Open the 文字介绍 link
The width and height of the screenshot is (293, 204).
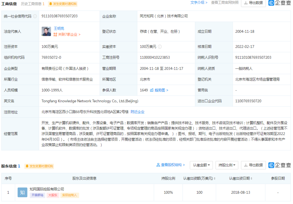[x=199, y=3]
